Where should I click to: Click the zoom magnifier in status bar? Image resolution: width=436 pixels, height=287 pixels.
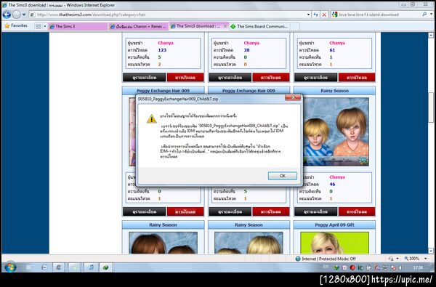pyautogui.click(x=406, y=259)
